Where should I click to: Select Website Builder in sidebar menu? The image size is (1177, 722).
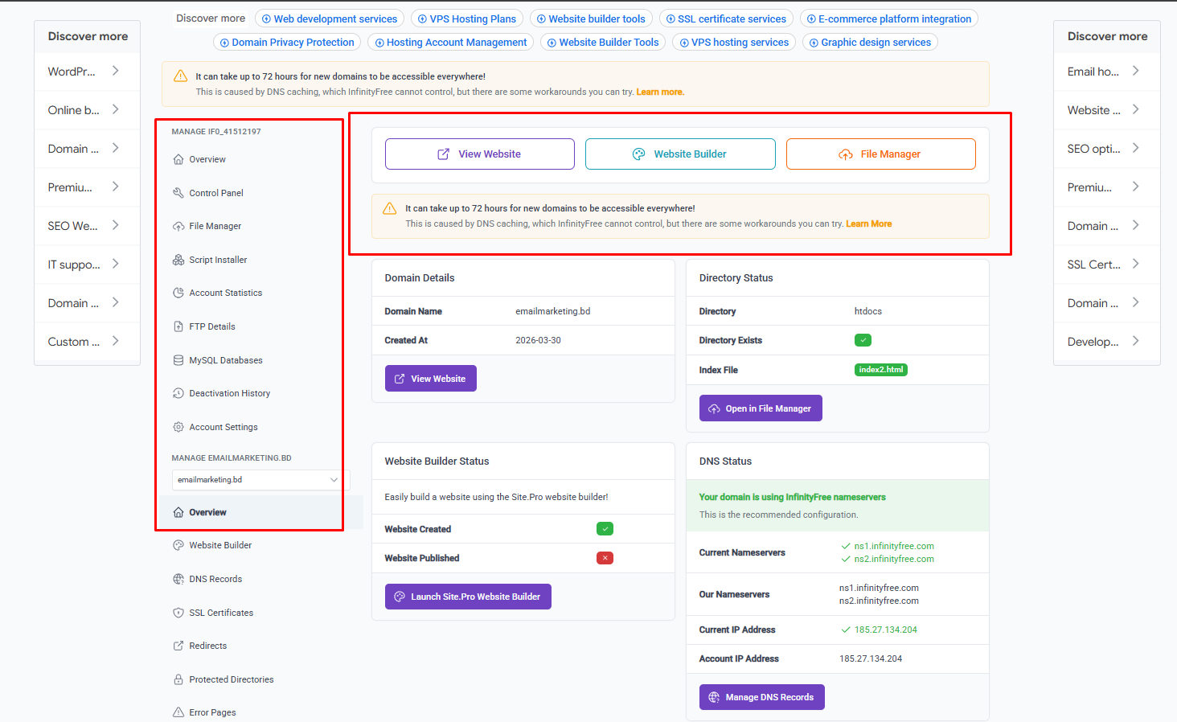click(220, 545)
